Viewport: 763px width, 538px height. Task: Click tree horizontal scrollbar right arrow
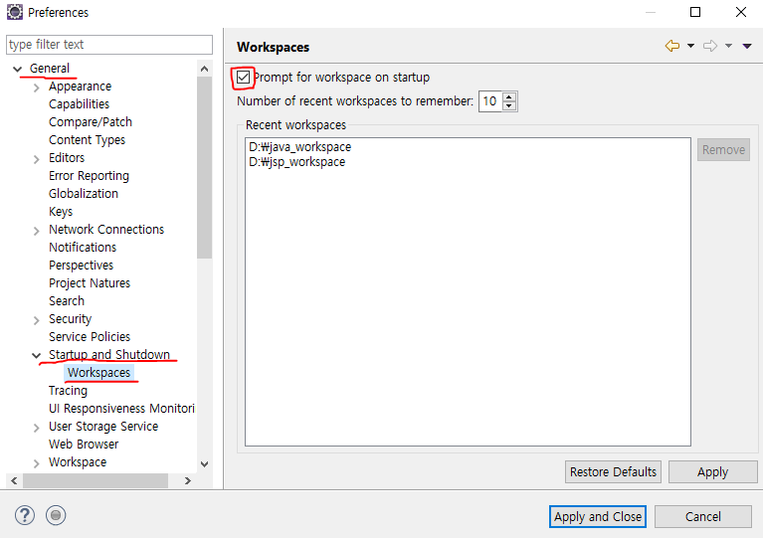click(188, 480)
